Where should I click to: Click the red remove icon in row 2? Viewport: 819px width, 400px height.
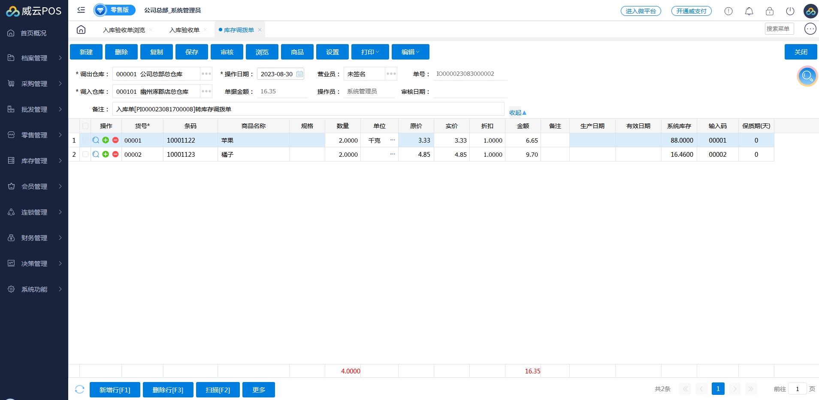click(x=115, y=154)
